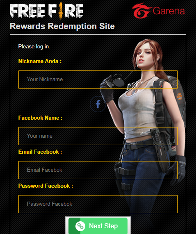Click the chain-link icon on Next Step
This screenshot has width=196, height=234.
point(80,226)
